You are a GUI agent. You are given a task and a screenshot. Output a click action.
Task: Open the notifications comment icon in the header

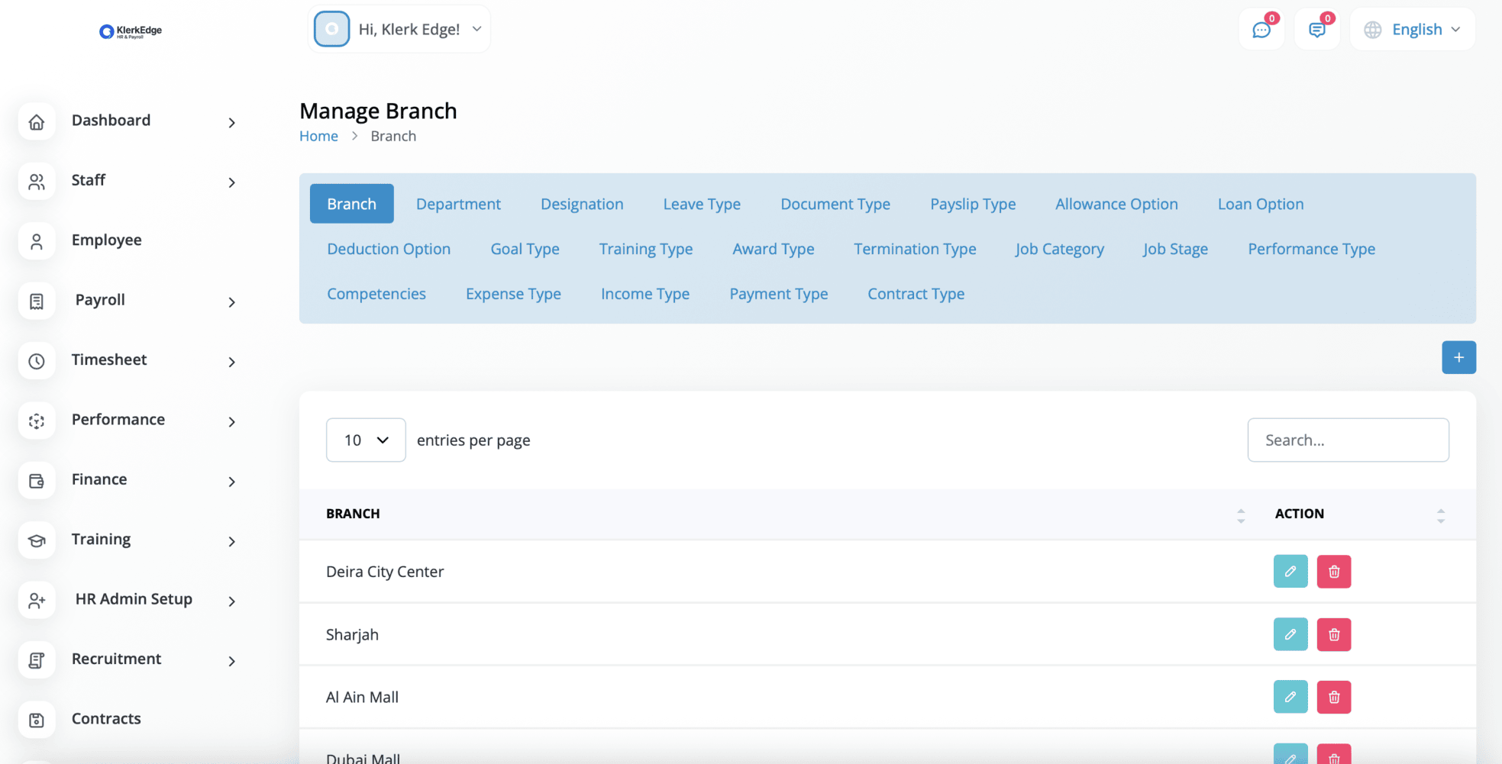[x=1316, y=30]
